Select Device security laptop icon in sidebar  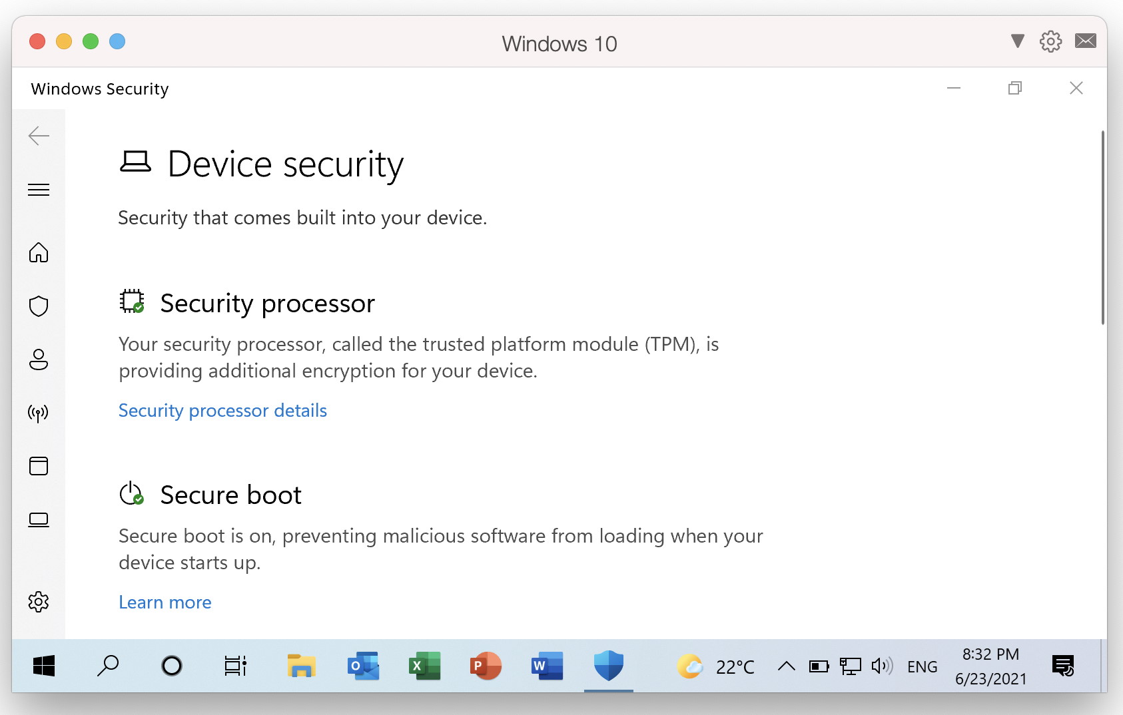pos(39,519)
